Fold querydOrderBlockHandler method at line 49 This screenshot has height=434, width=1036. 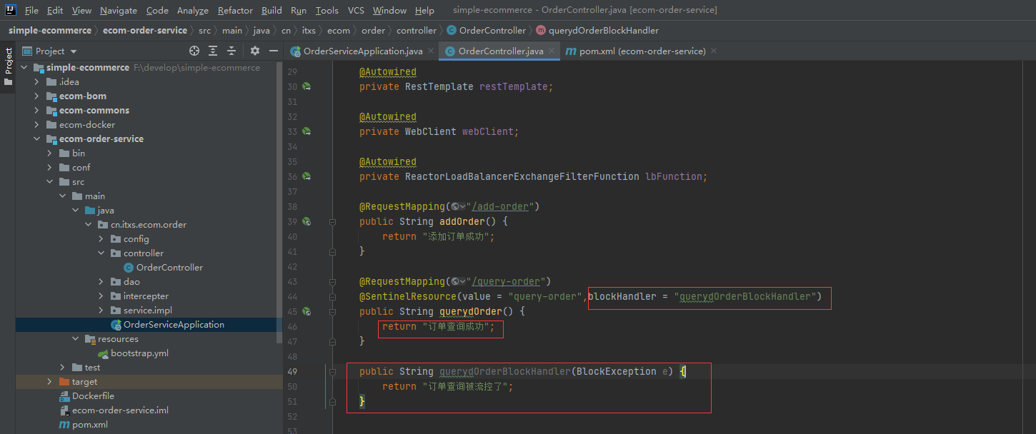coord(332,371)
